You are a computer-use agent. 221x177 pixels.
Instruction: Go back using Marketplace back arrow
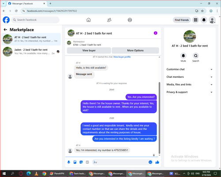click(x=5, y=30)
